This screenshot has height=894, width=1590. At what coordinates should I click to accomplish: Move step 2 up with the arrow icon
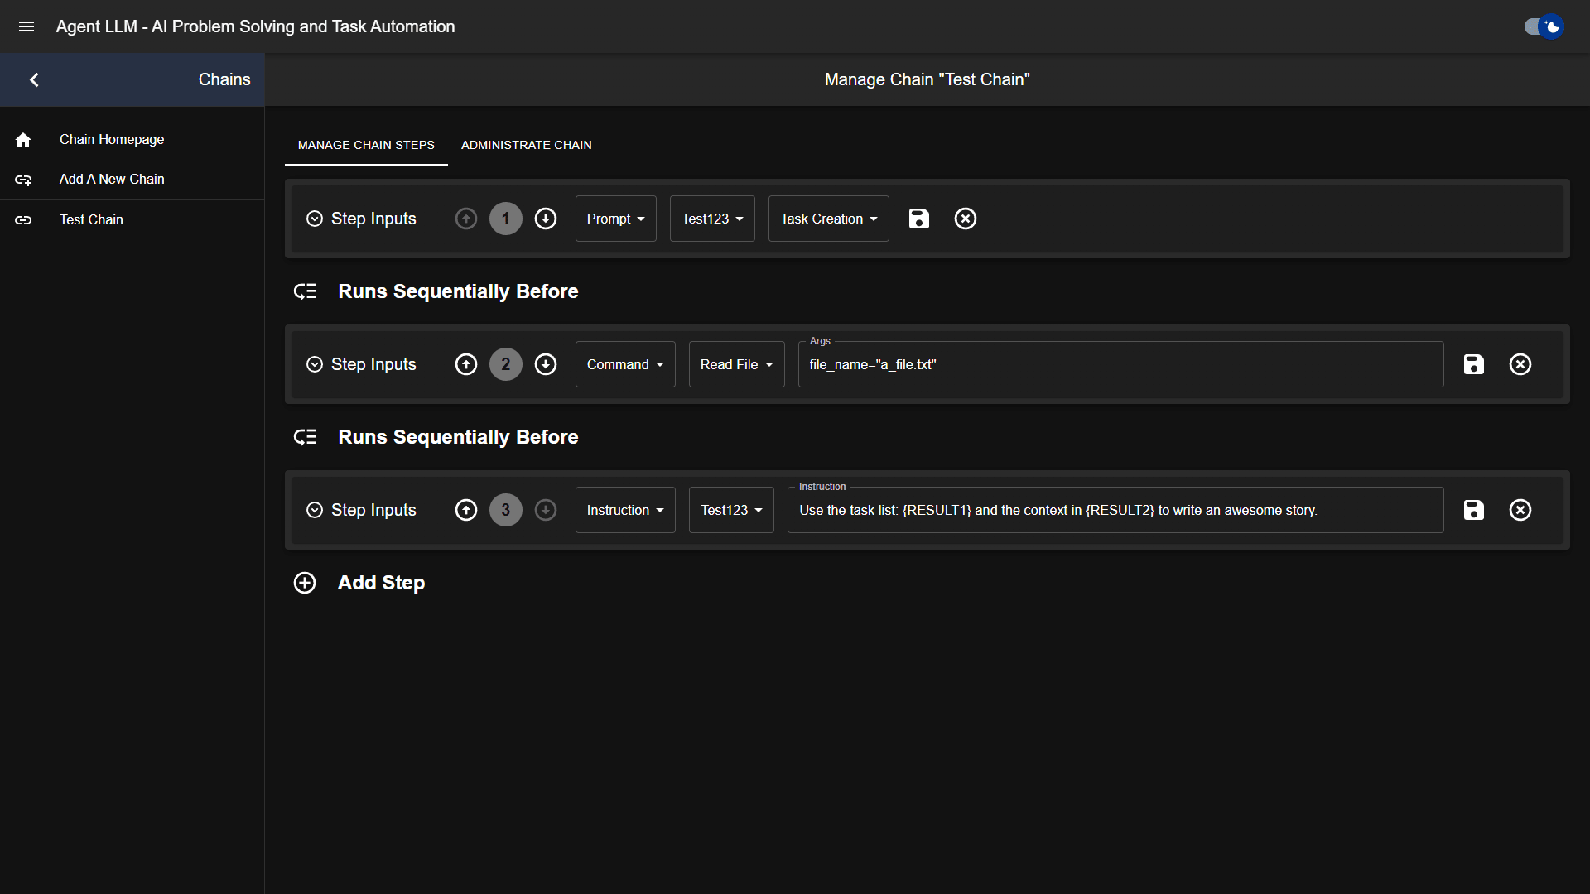pyautogui.click(x=466, y=364)
